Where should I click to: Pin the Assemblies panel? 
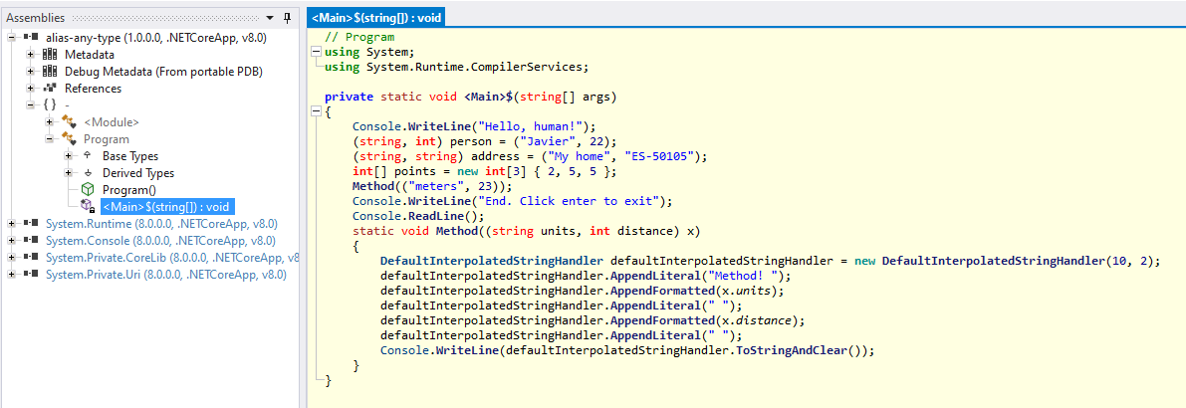(287, 17)
